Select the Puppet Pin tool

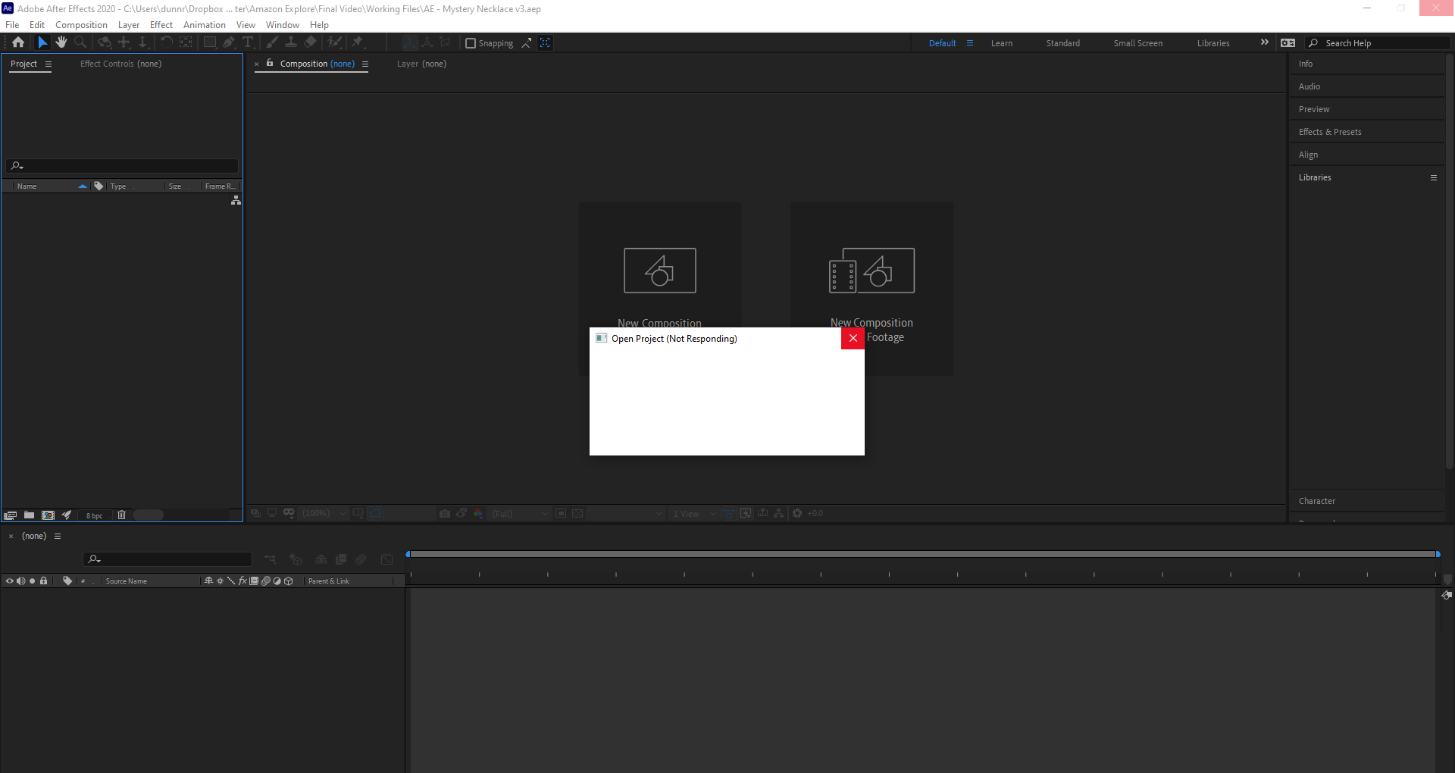(358, 42)
